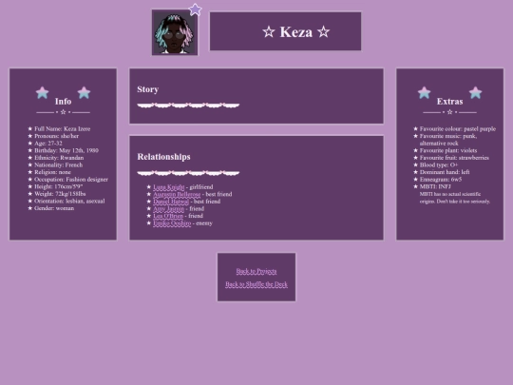Click the Info panel heading
This screenshot has width=513, height=385.
pos(63,102)
